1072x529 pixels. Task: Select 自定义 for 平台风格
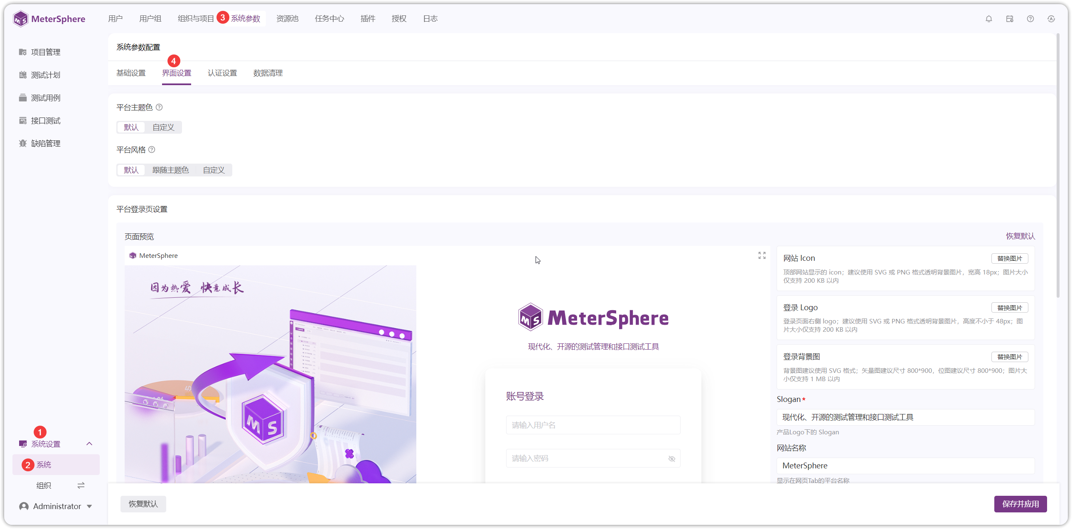[x=214, y=170]
